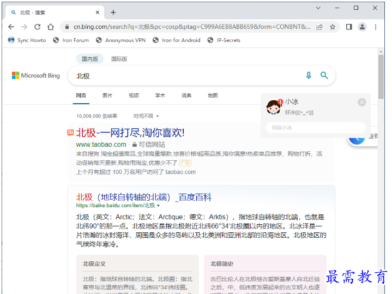Click the 小冰 avatar icon
This screenshot has height=294, width=392.
(273, 107)
